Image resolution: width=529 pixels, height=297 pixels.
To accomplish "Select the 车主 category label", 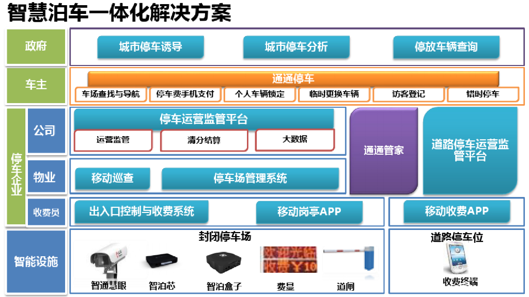I will click(x=35, y=85).
